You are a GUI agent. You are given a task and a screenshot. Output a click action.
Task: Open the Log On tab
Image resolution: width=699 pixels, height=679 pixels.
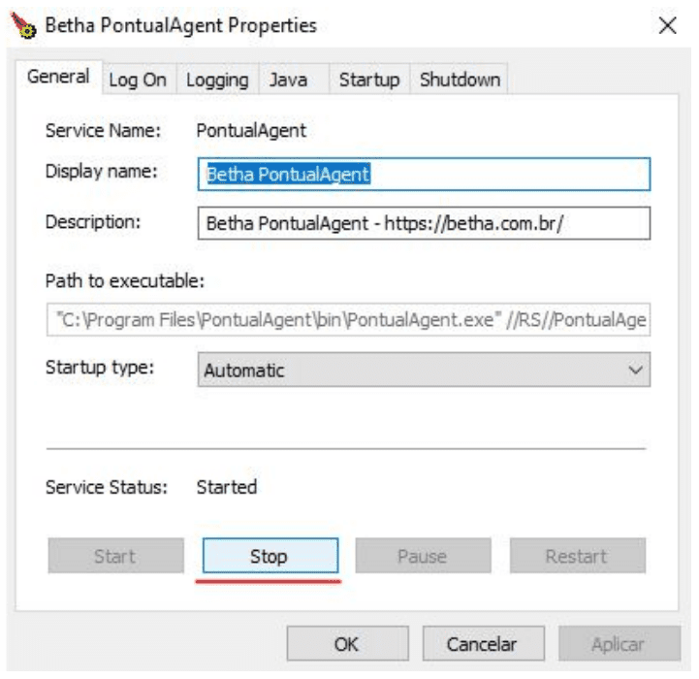tap(138, 81)
